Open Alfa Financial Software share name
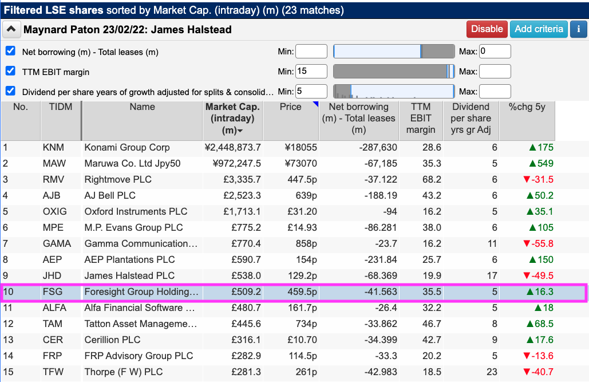589x382 pixels. pos(140,308)
